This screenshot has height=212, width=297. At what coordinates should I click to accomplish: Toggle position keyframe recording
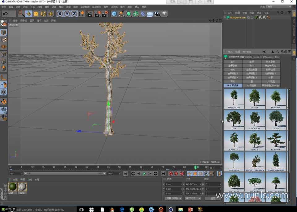(189, 174)
